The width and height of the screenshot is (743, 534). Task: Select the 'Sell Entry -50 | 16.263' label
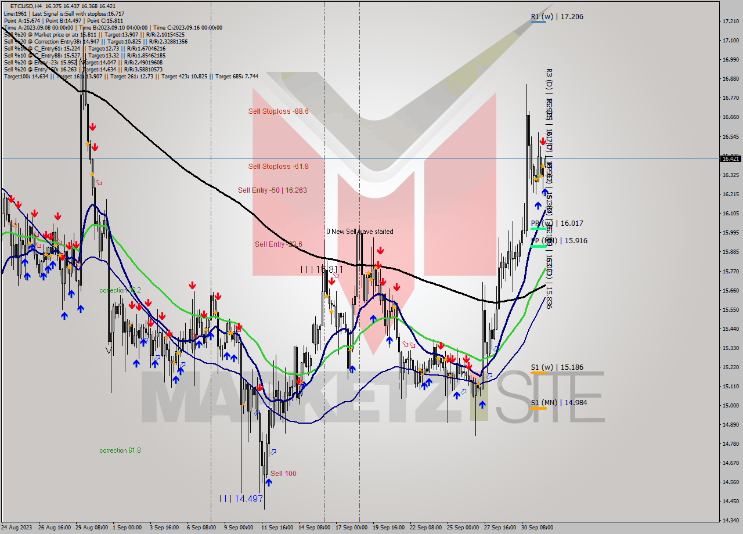click(272, 190)
